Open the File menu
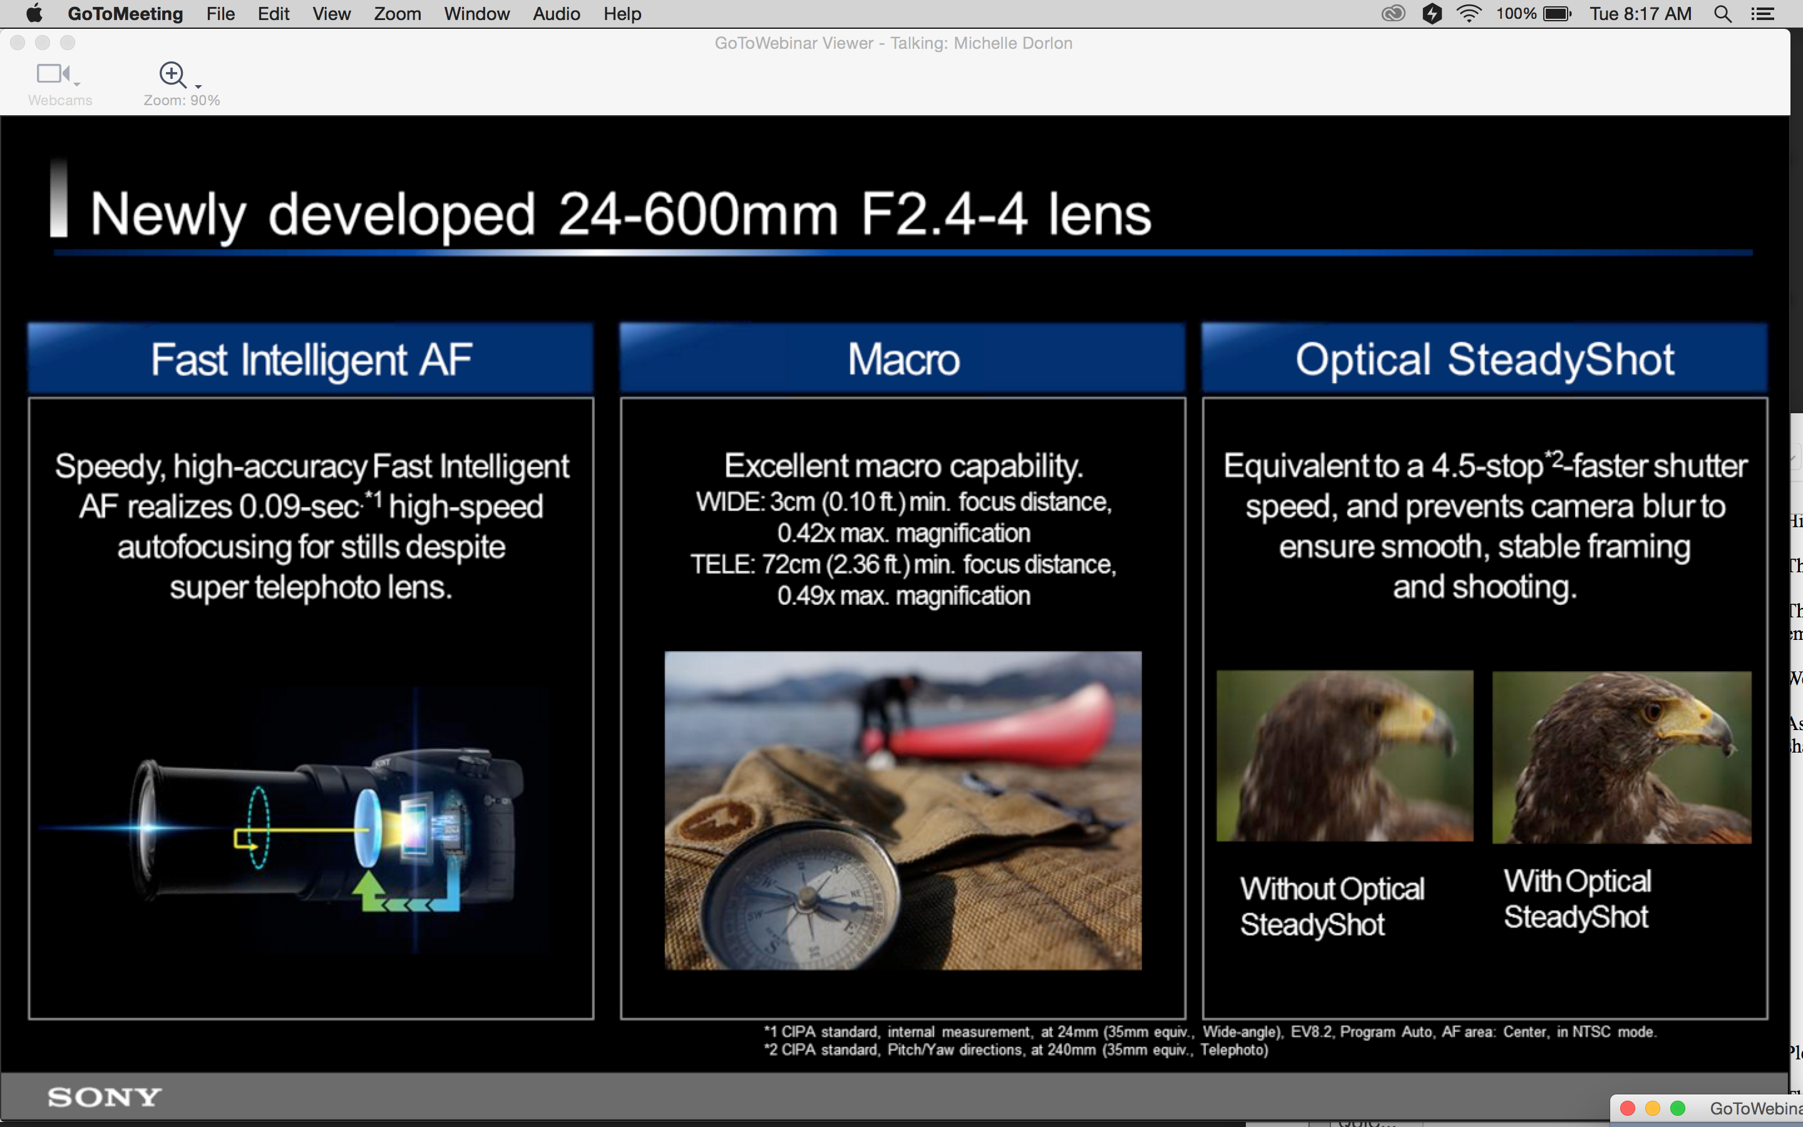This screenshot has height=1127, width=1803. [220, 13]
